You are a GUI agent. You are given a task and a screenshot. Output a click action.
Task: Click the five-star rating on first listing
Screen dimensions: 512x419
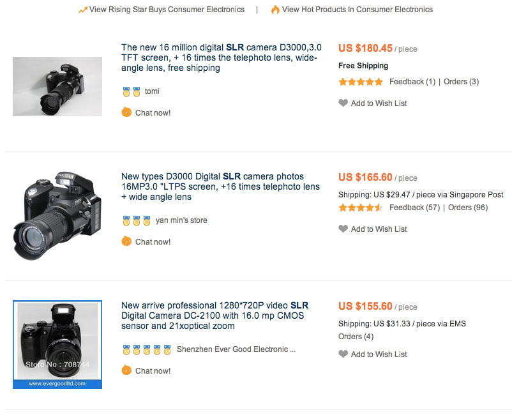pos(361,82)
